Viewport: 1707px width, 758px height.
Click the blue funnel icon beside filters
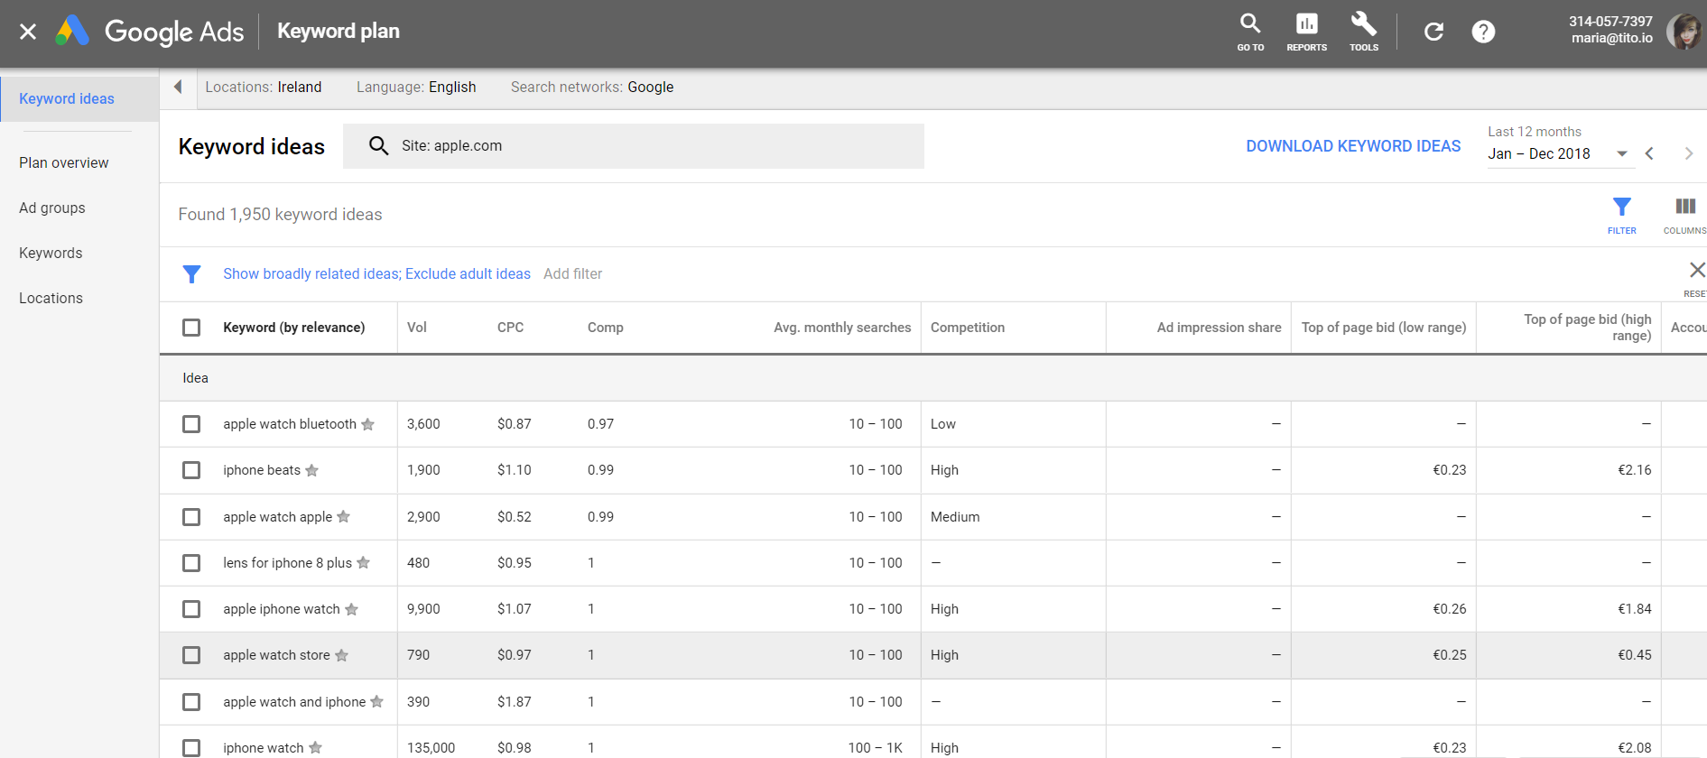click(191, 273)
